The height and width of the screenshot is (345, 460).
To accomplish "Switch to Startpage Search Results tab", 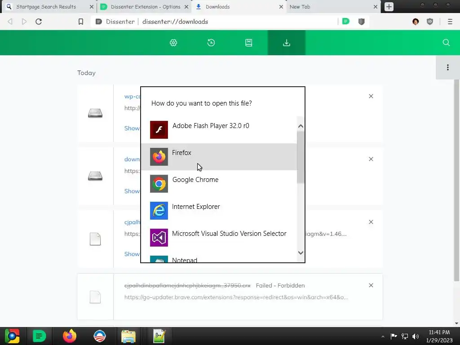I will (x=46, y=6).
